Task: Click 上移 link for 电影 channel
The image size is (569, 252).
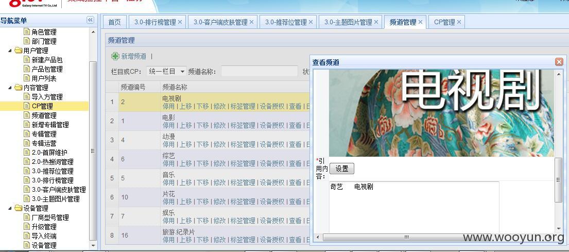Action: pyautogui.click(x=186, y=125)
